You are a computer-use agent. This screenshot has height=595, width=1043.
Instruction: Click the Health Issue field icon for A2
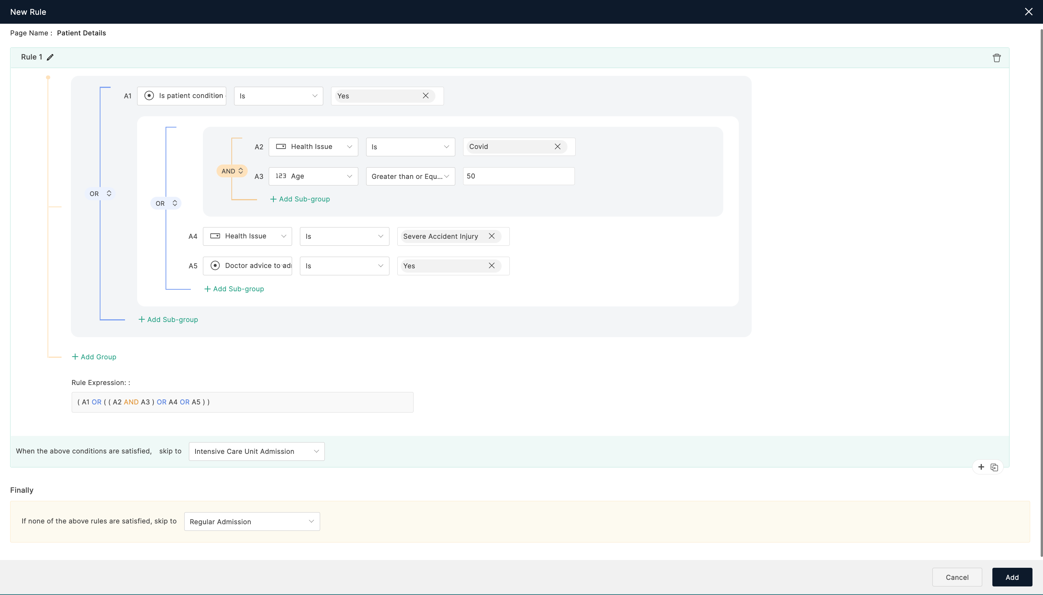point(281,147)
